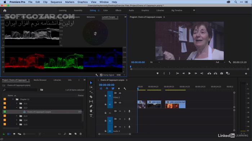The image size is (252, 141).
Task: Expand the 11.3 bin
Action: point(17,116)
